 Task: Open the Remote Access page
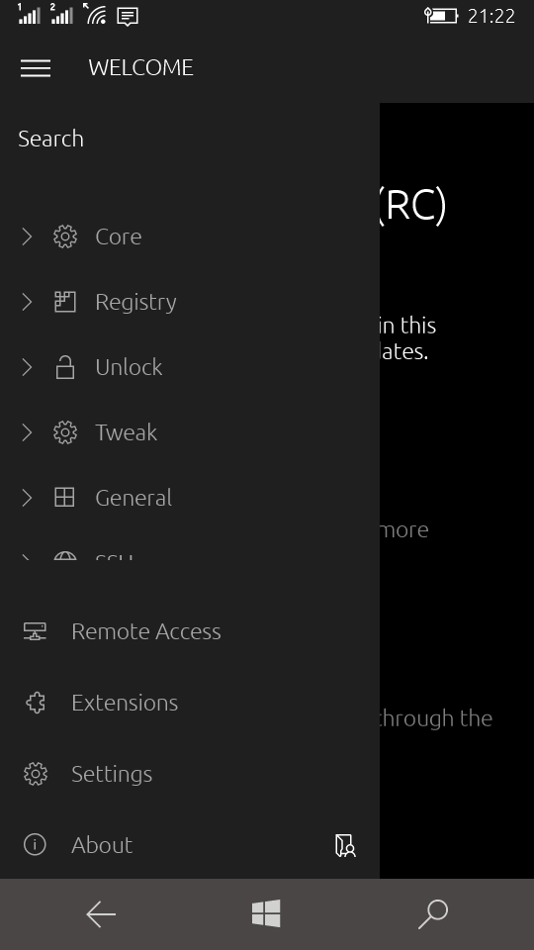click(190, 631)
